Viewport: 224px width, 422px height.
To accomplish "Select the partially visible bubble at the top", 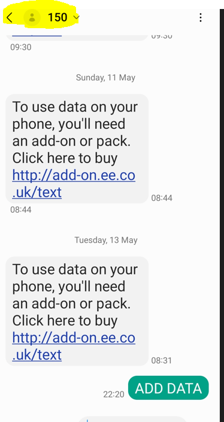I will pyautogui.click(x=77, y=38).
